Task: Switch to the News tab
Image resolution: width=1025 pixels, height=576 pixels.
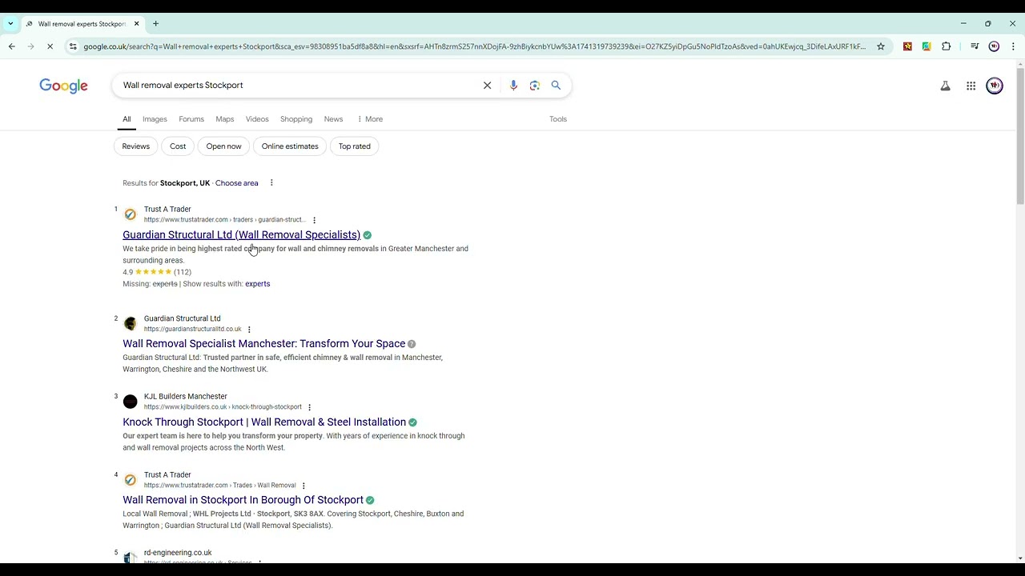Action: tap(333, 119)
